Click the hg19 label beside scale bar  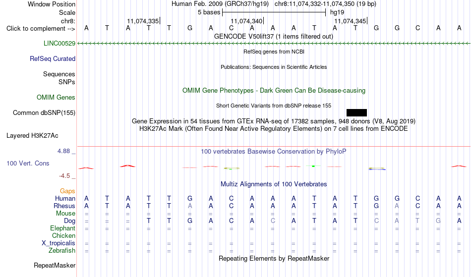click(x=337, y=12)
